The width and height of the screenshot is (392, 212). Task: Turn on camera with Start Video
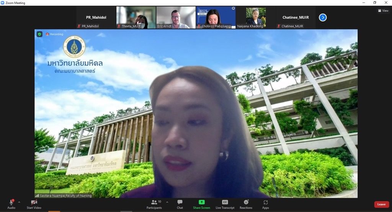(x=34, y=202)
